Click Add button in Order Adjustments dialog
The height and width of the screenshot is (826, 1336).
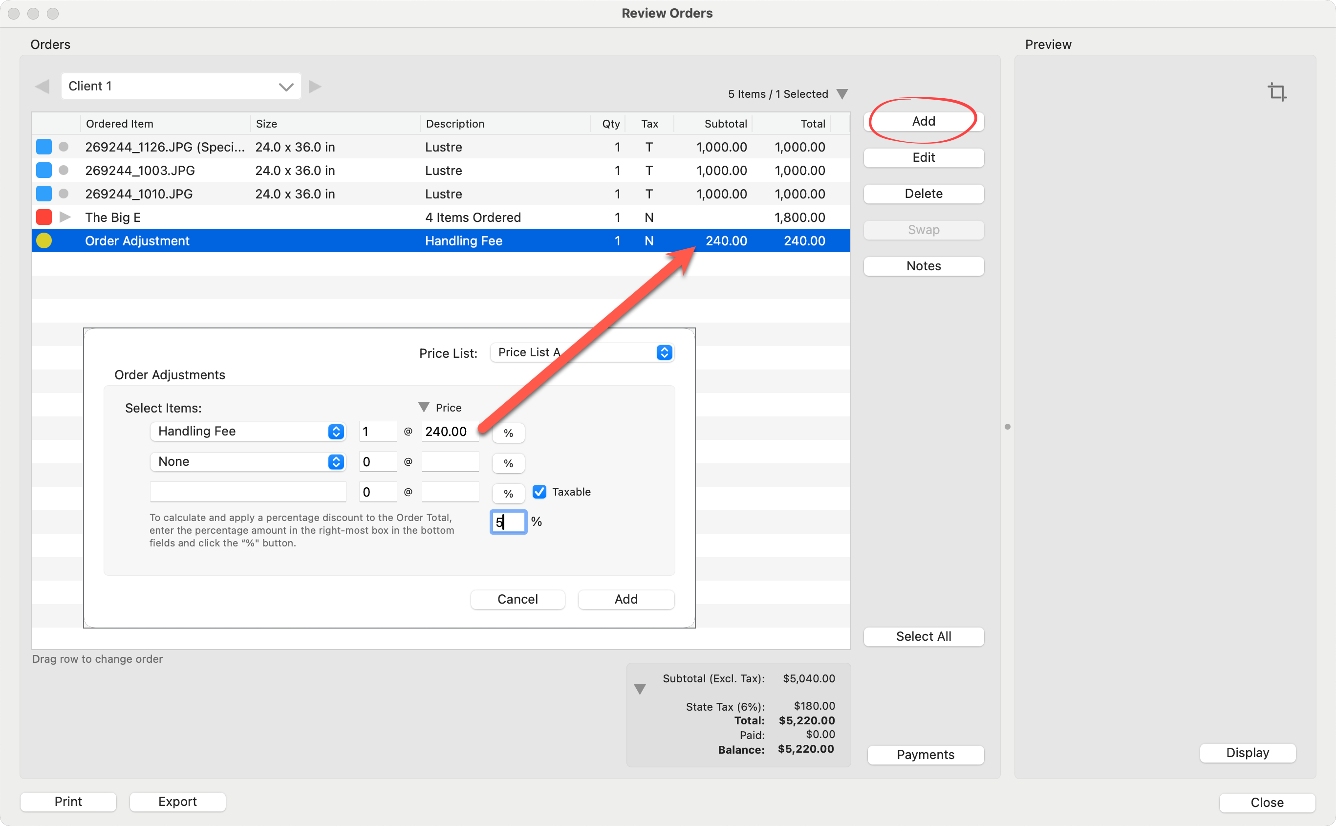click(625, 599)
